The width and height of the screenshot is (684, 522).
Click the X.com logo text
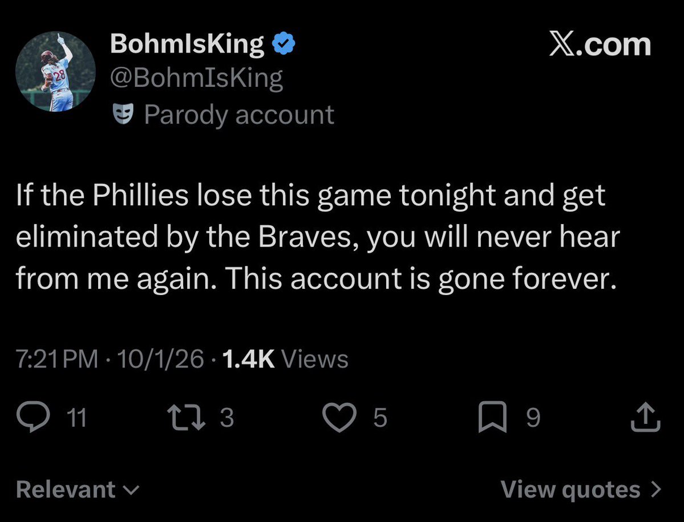coord(600,43)
